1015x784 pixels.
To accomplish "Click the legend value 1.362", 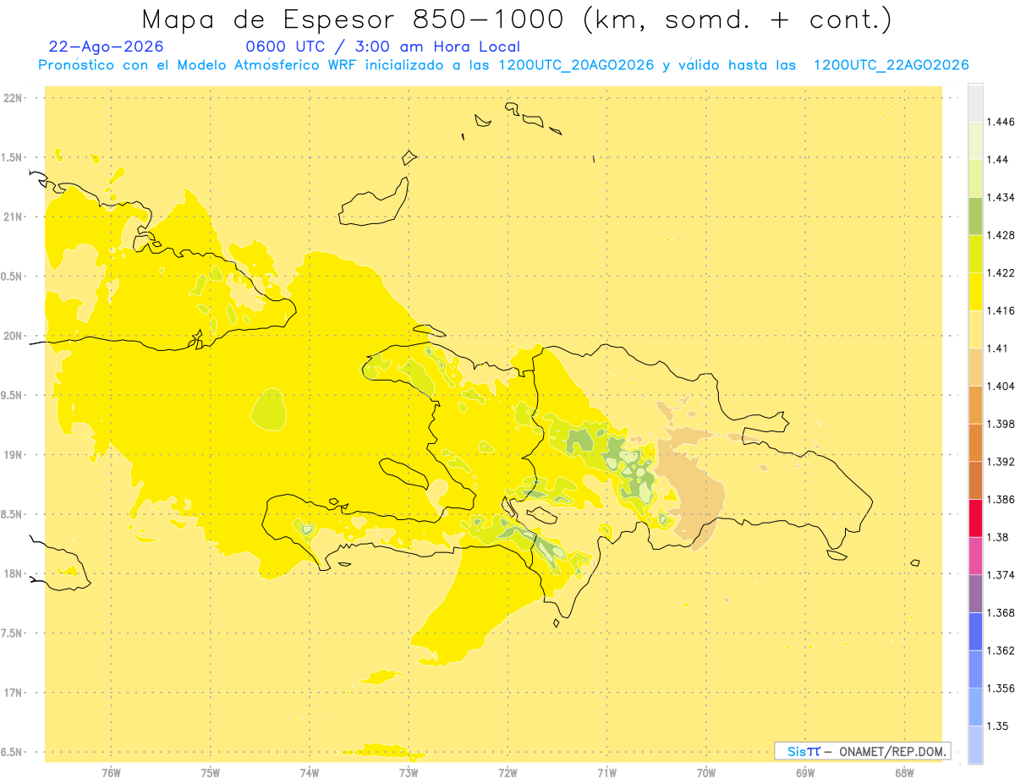I will click(1001, 650).
